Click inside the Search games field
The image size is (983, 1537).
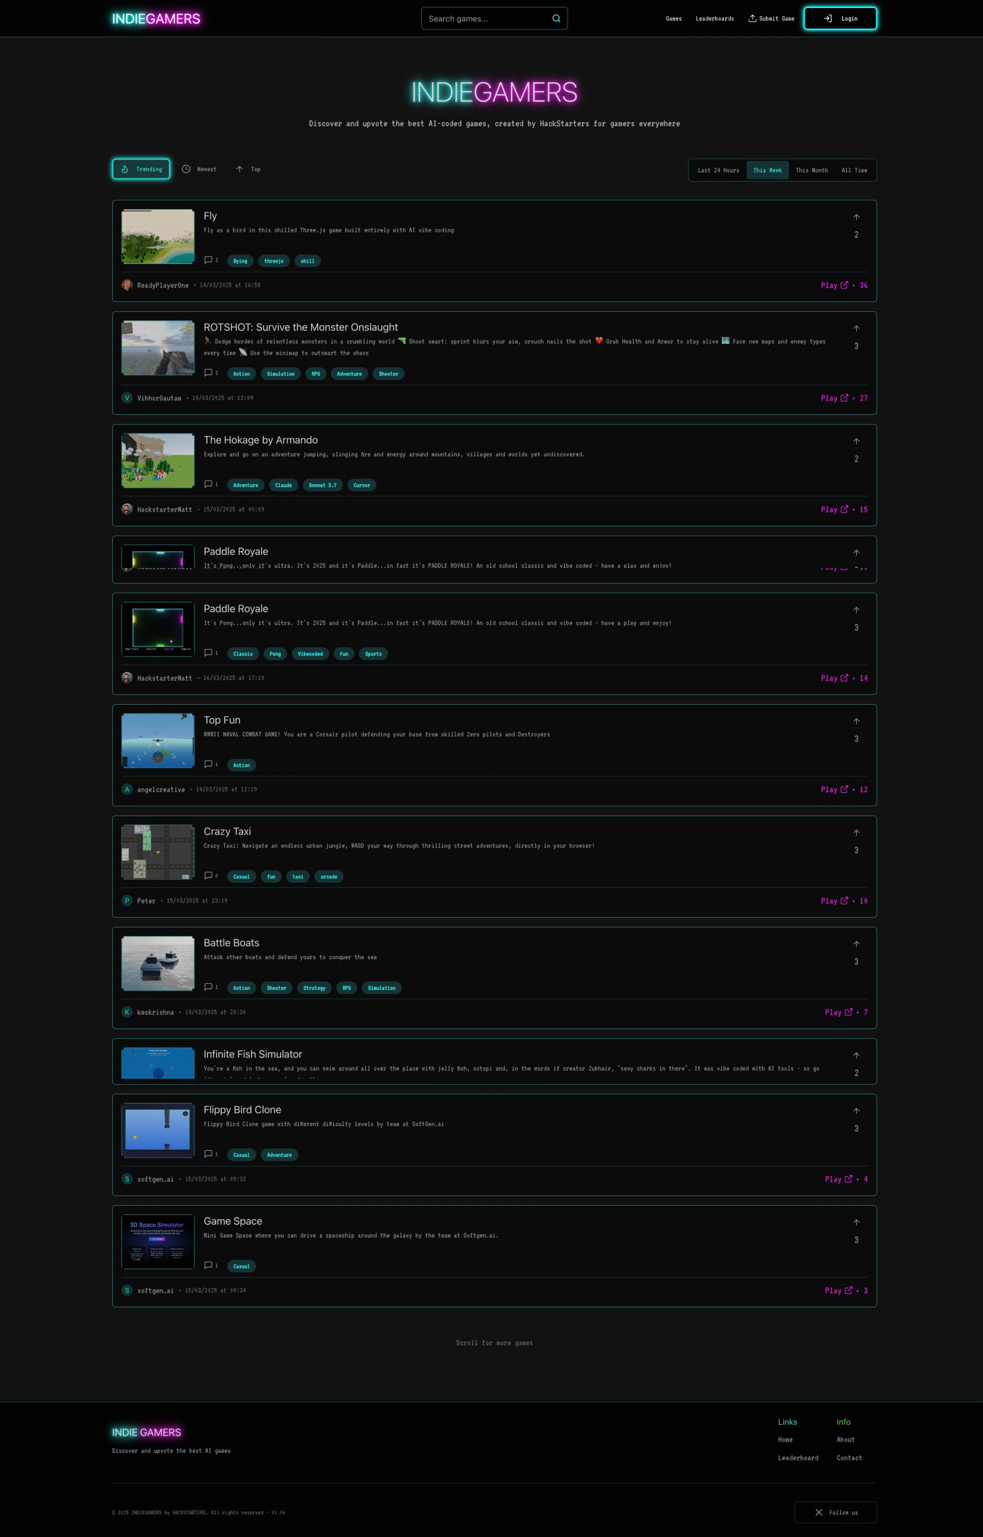(x=487, y=19)
